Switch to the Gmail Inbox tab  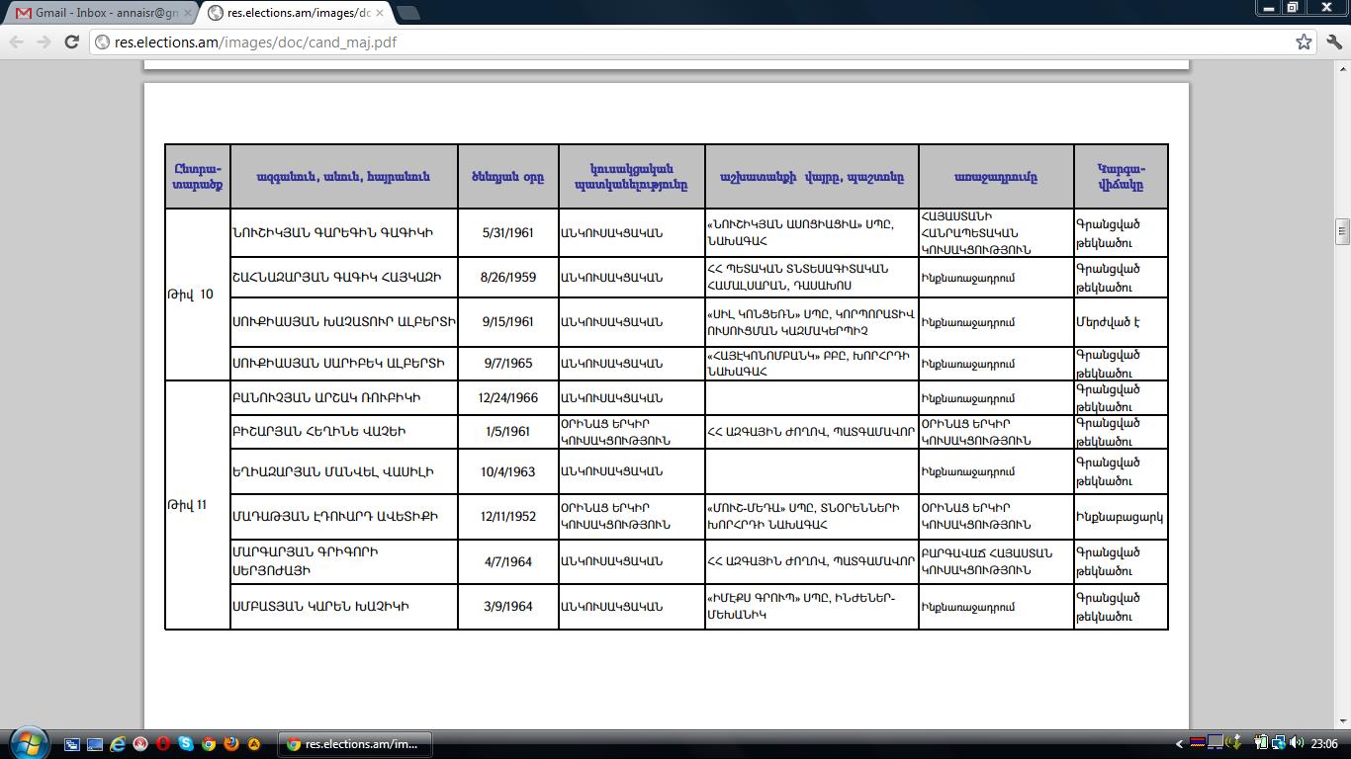(99, 13)
